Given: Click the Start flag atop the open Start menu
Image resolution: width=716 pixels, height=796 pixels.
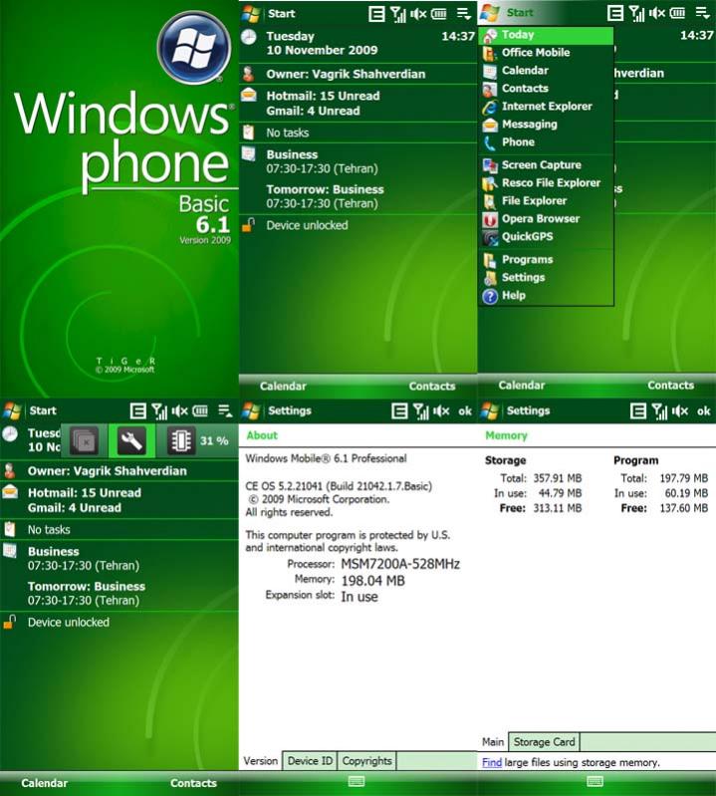Looking at the screenshot, I should click(490, 13).
